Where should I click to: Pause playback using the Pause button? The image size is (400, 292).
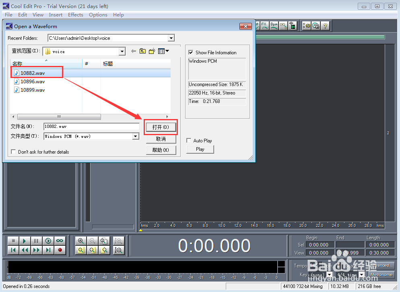(x=36, y=241)
